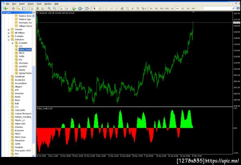This screenshot has height=165, width=241.
Task: Select the equidistant channel tool icon
Action: tap(122, 8)
